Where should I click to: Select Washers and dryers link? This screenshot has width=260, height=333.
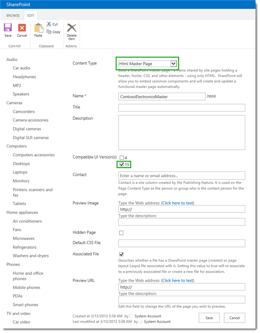(31, 256)
